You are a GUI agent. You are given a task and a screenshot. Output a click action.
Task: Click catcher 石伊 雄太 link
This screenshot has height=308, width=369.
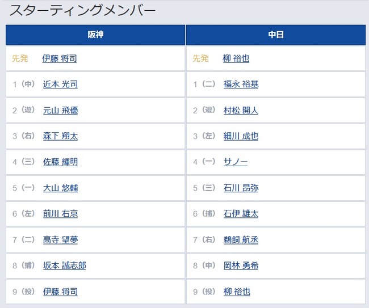(241, 214)
